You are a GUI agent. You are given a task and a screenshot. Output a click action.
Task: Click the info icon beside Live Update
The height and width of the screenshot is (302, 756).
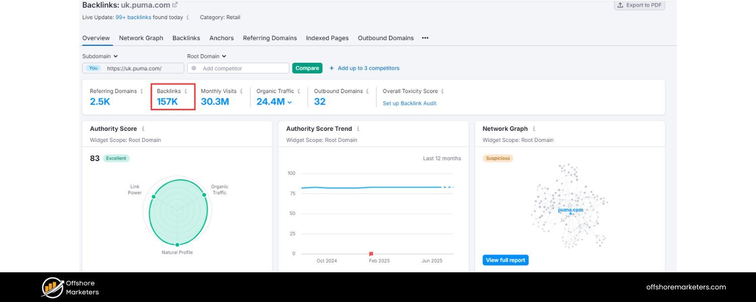(187, 17)
